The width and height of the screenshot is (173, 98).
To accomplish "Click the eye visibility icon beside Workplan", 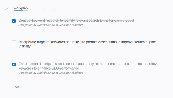I will (44, 9).
